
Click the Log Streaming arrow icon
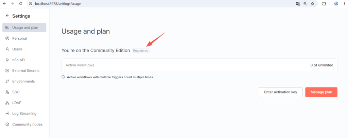pos(7,114)
